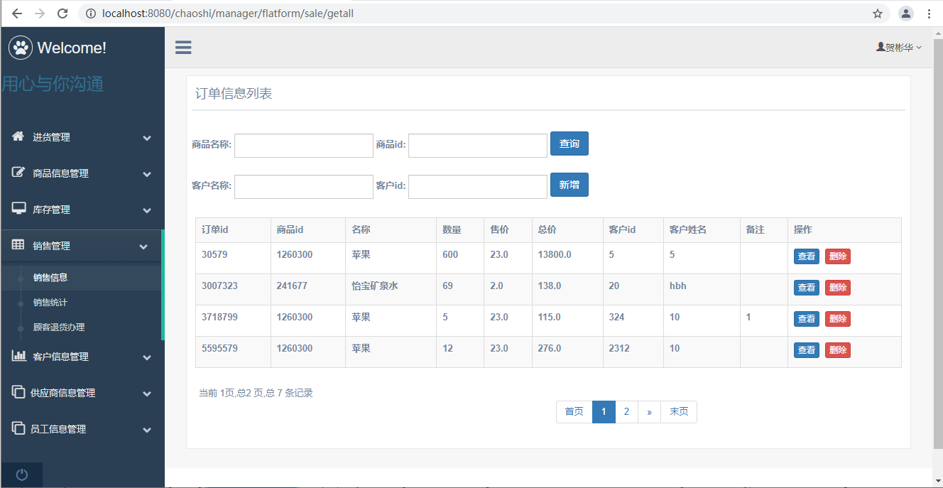The image size is (943, 488).
Task: Open 库存管理 menu label
Action: 51,210
